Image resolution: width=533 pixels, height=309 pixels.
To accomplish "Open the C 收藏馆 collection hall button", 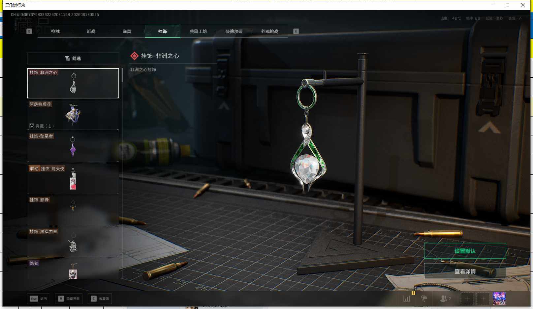I will [100, 298].
